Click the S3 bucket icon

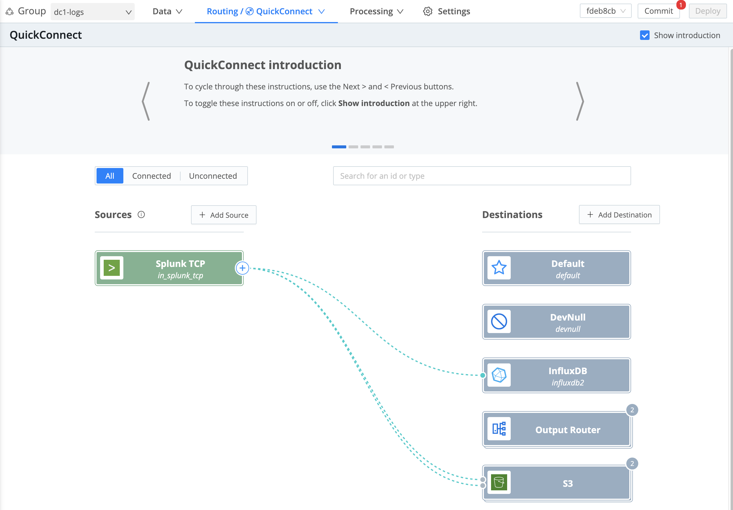pos(499,483)
